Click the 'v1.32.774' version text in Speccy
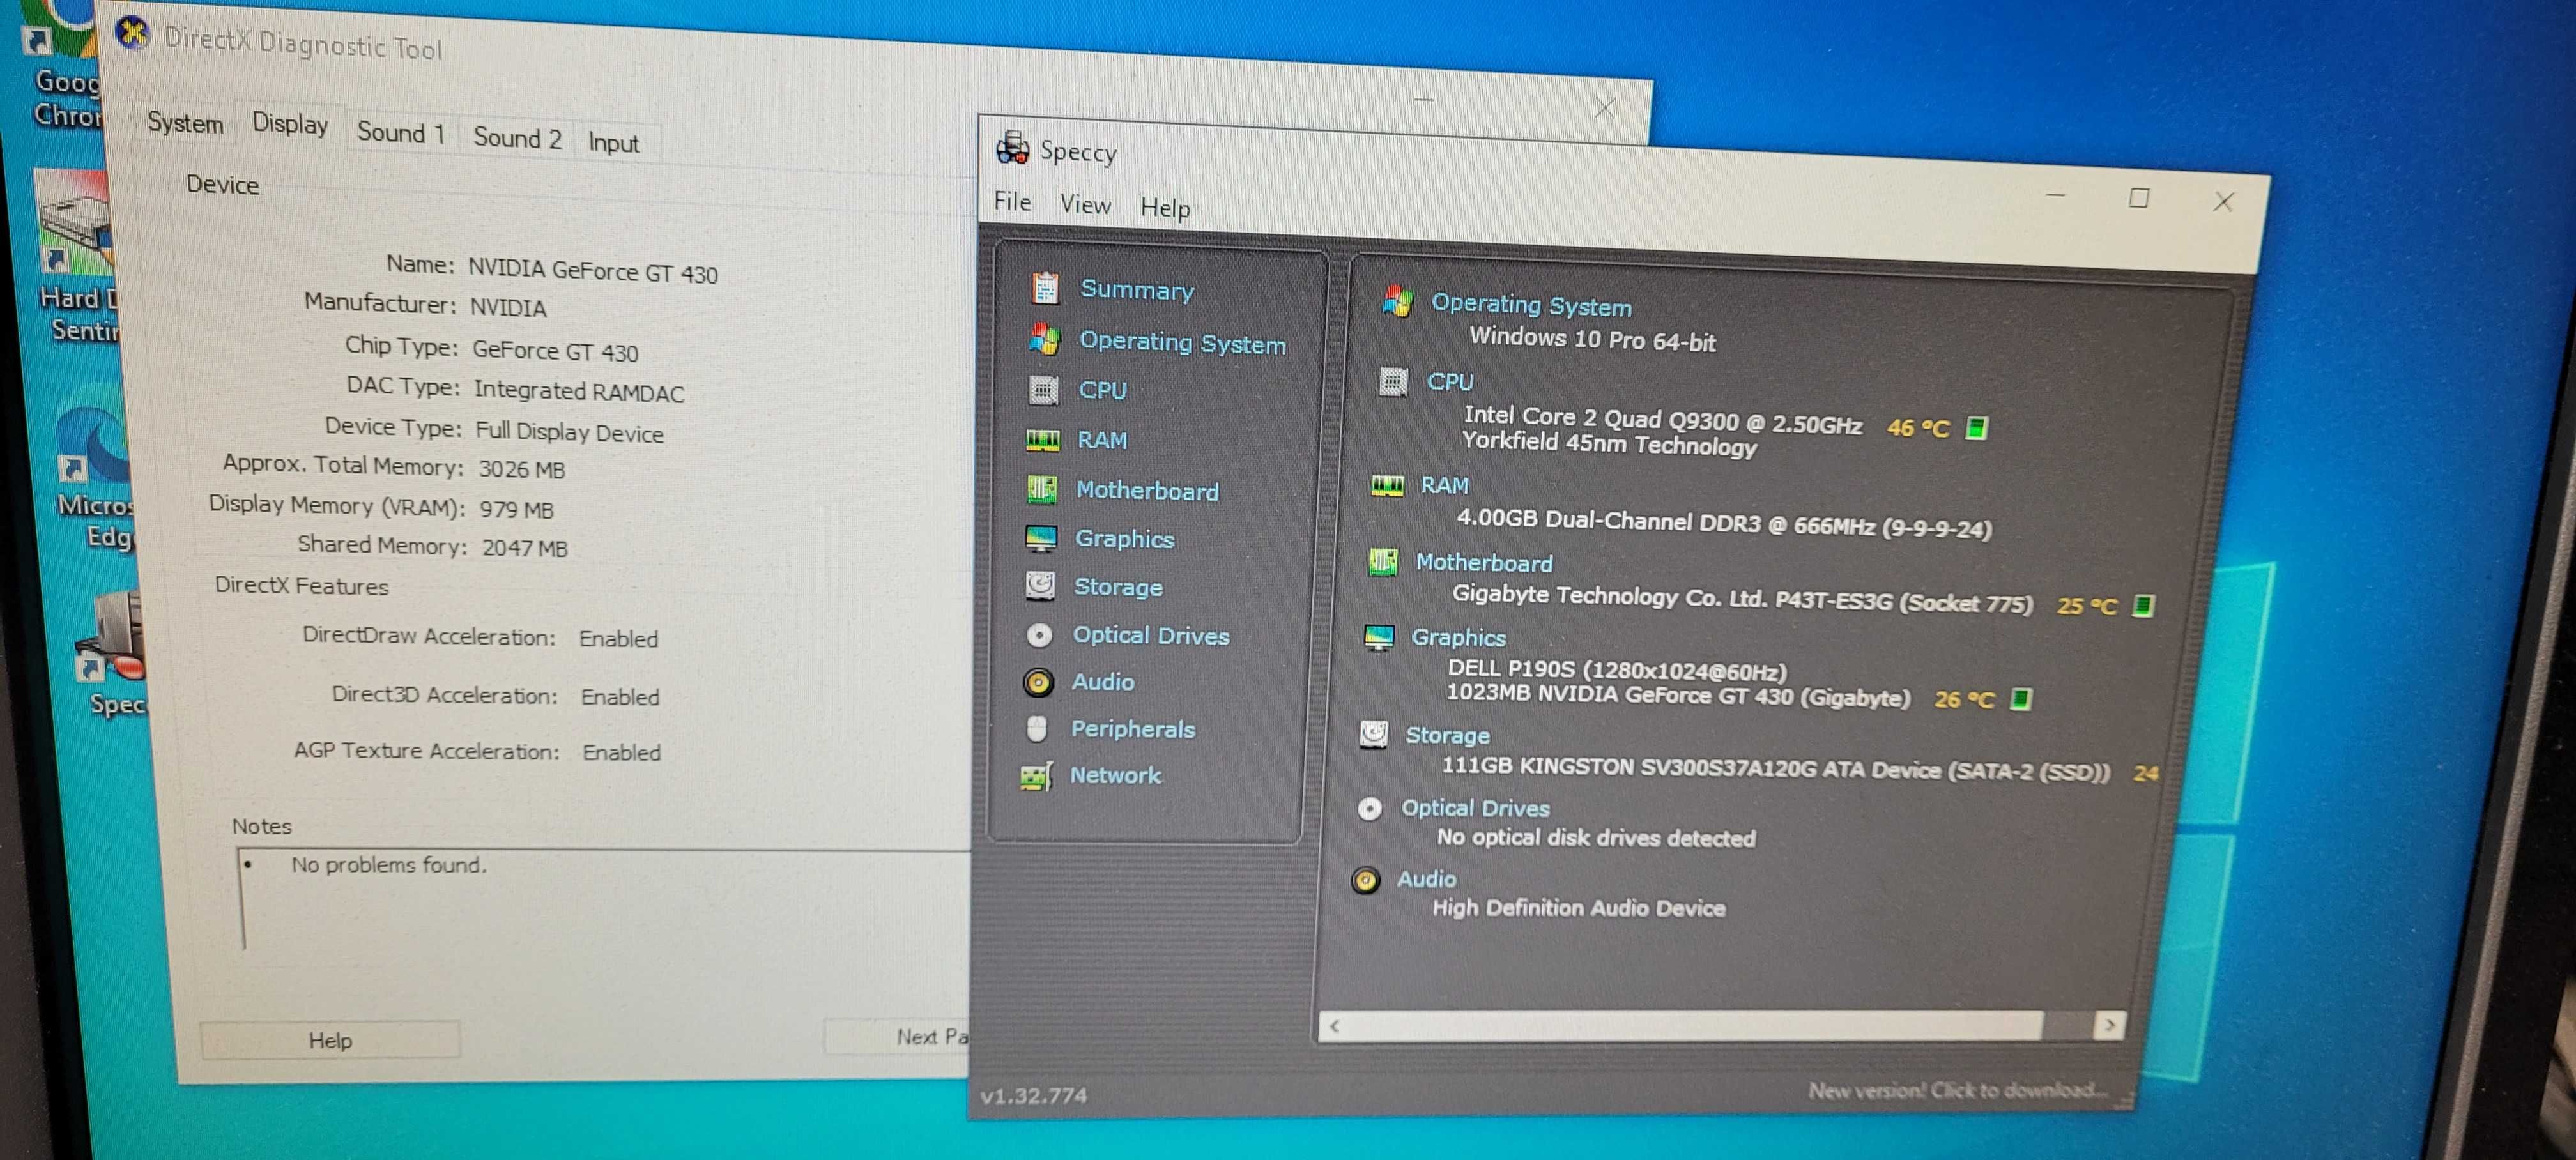This screenshot has height=1160, width=2576. click(1033, 1096)
